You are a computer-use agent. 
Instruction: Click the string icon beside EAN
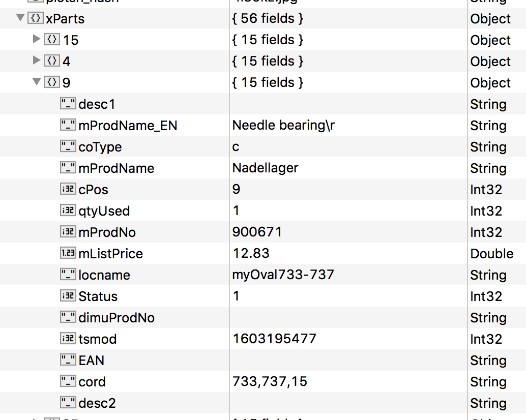click(x=68, y=361)
